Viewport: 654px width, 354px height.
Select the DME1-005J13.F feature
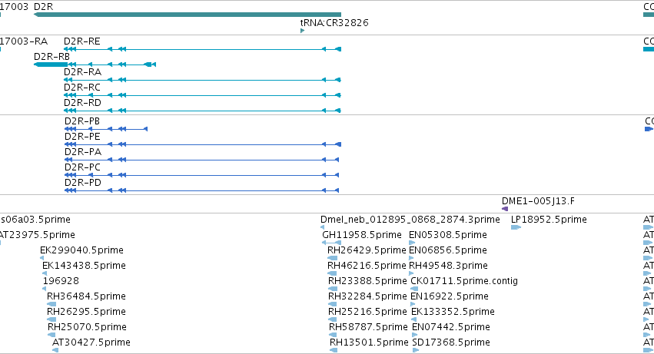505,209
